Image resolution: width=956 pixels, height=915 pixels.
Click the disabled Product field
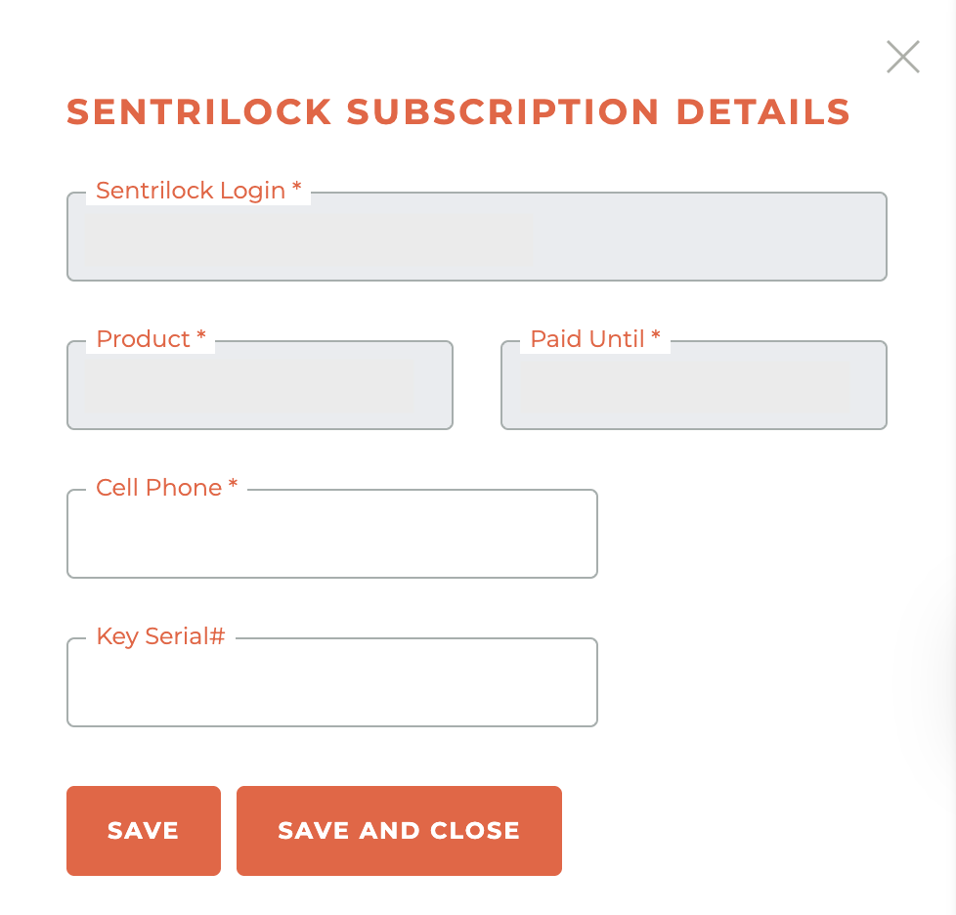click(259, 385)
